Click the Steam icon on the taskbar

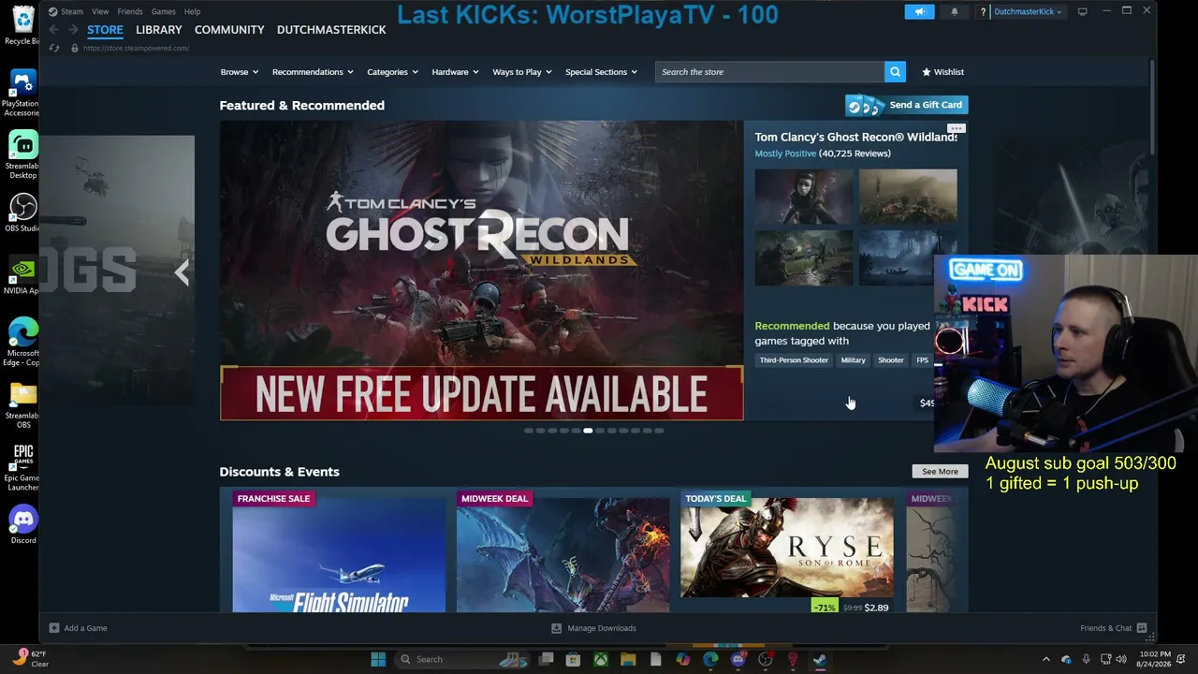[819, 659]
